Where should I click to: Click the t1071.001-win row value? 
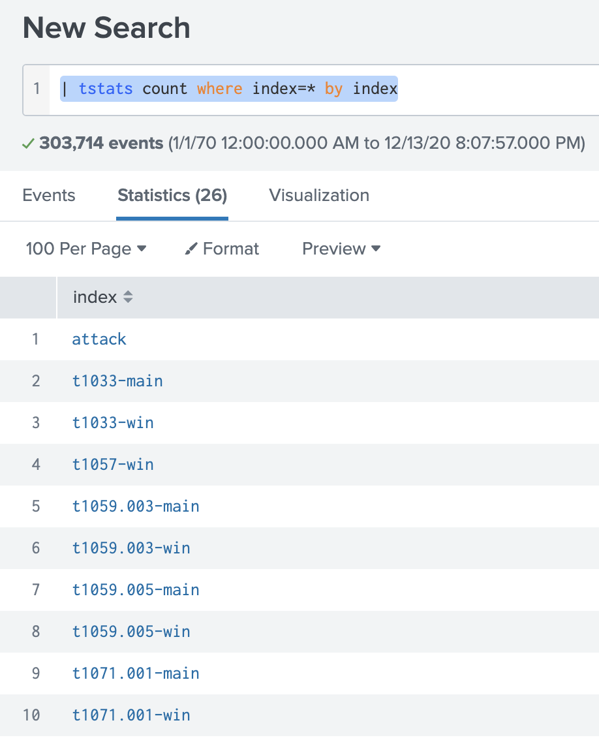131,715
